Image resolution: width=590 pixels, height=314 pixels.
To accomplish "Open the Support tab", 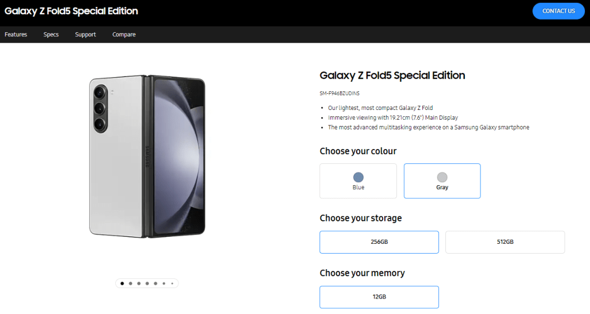I will pos(85,35).
